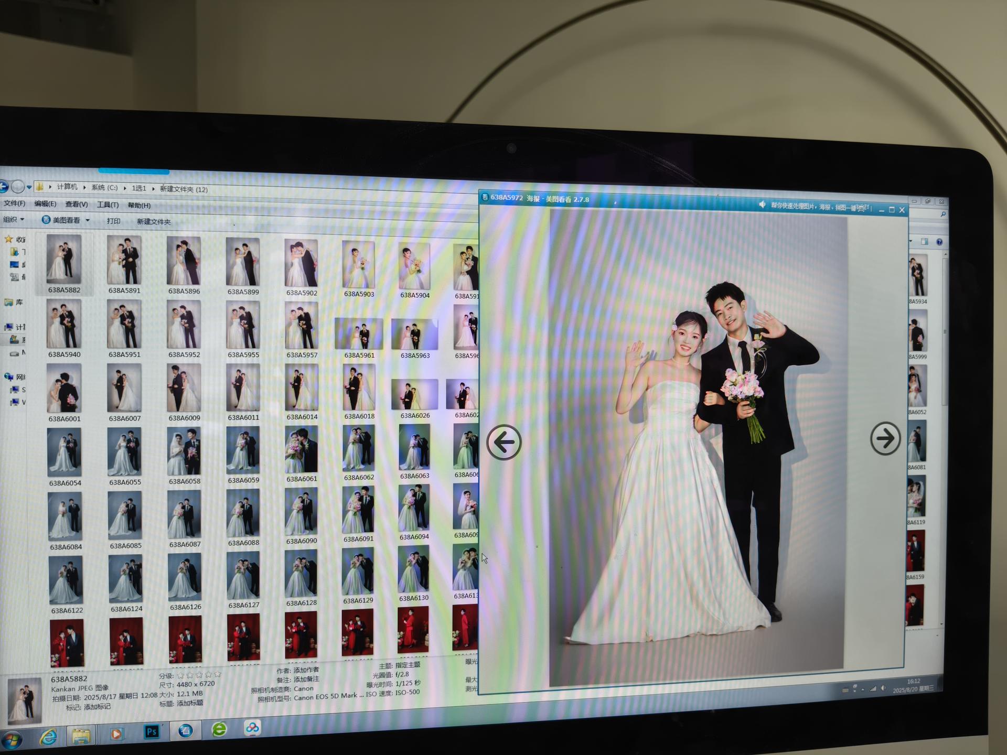This screenshot has height=755, width=1007.
Task: Click file name 638A6124
Action: [x=126, y=609]
